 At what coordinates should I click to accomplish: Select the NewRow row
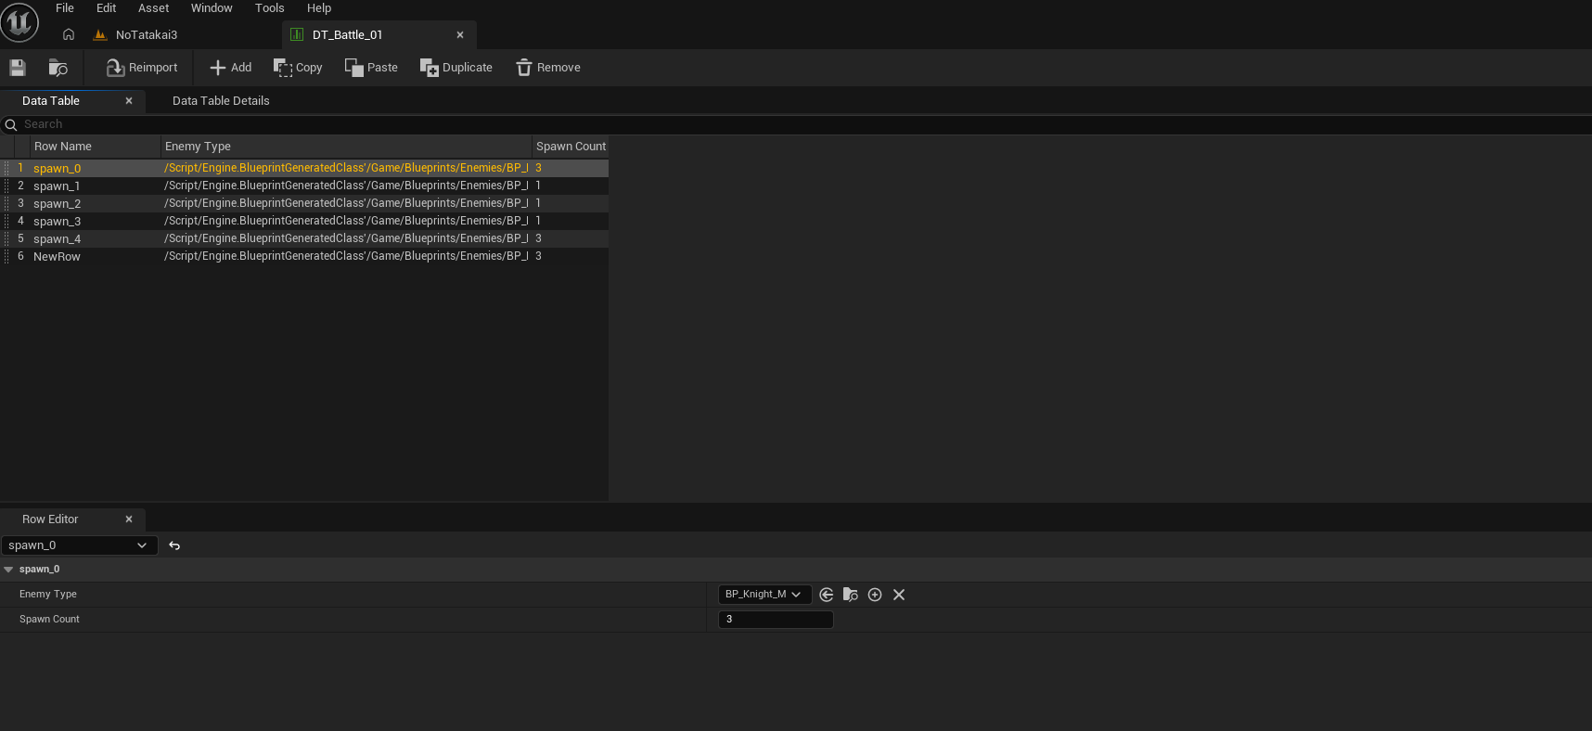click(x=304, y=256)
